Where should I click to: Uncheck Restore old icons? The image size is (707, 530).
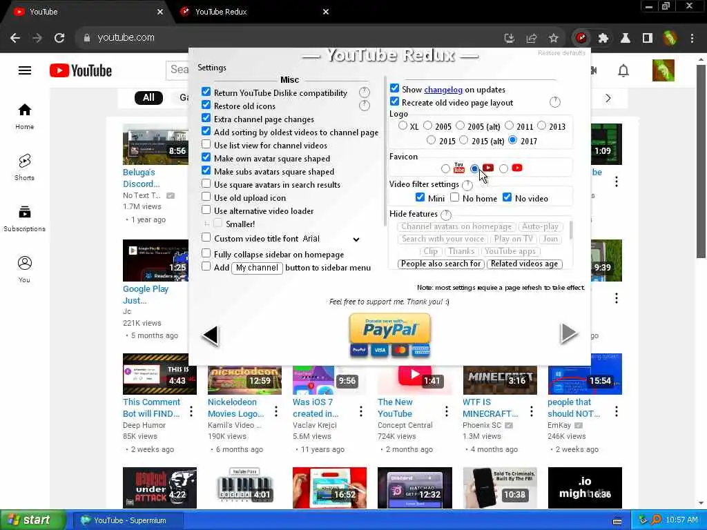tap(206, 105)
